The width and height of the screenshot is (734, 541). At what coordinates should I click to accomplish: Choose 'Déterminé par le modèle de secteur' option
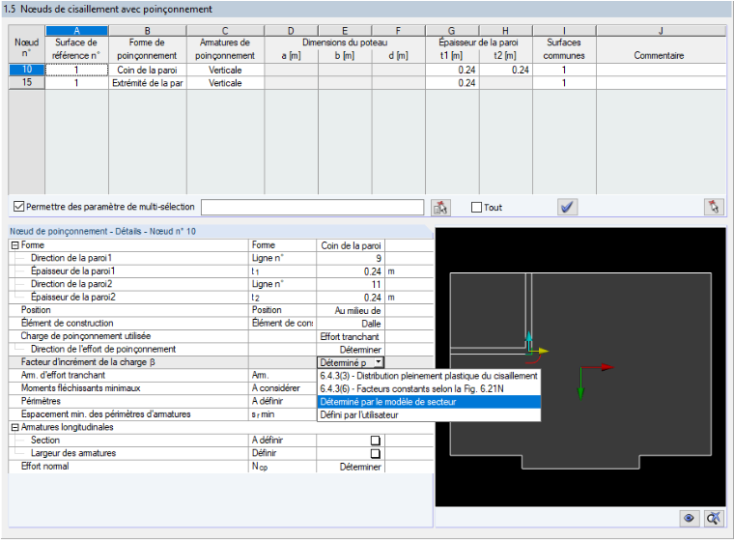429,402
